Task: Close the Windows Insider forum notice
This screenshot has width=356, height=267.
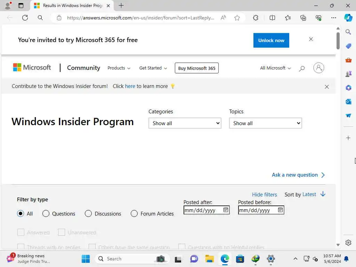Action: coord(327,87)
